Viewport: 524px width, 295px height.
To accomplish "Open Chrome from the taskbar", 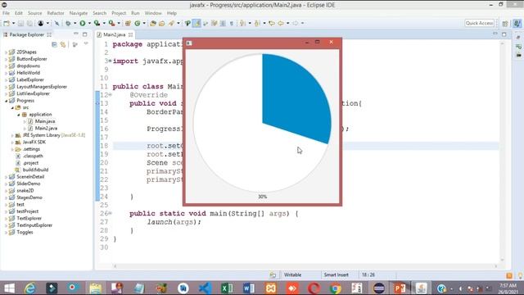I will click(x=335, y=288).
